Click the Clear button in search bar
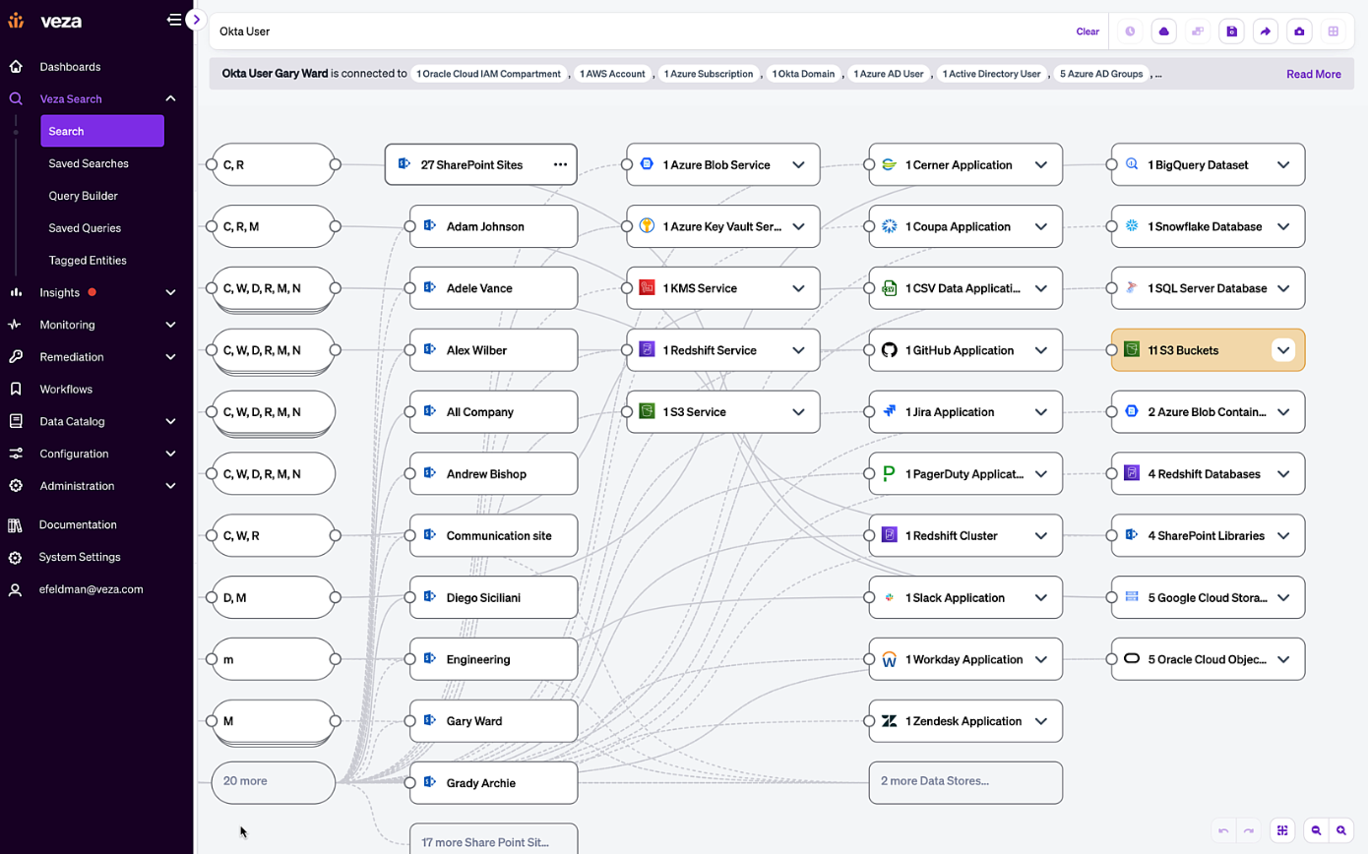1368x854 pixels. (1088, 31)
